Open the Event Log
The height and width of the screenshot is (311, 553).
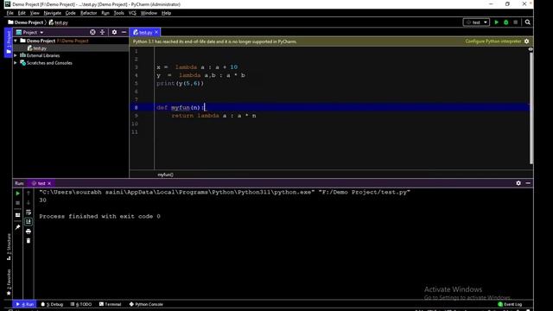coord(510,304)
